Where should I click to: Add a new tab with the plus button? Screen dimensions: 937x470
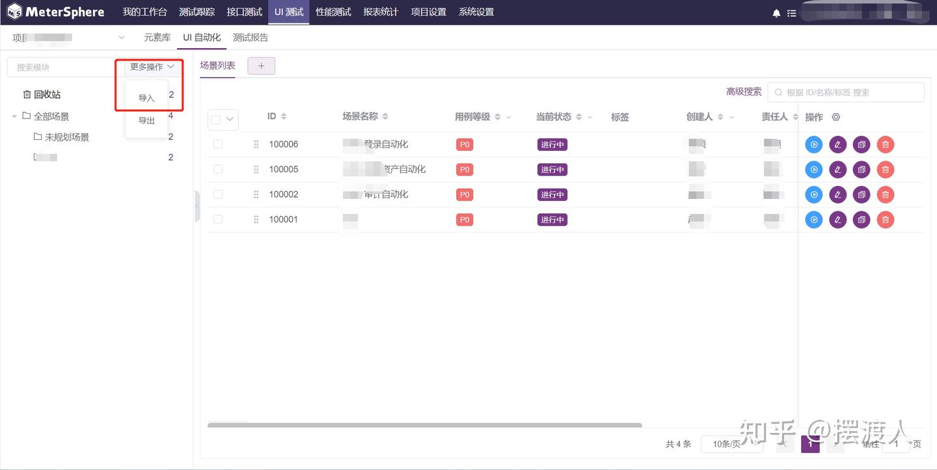[262, 66]
